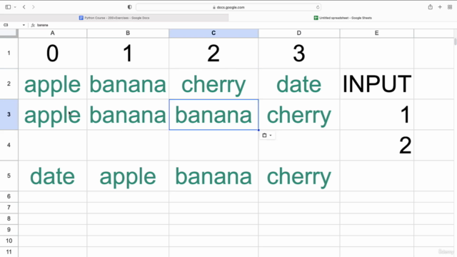Show the tab overview grid icon

(450, 7)
